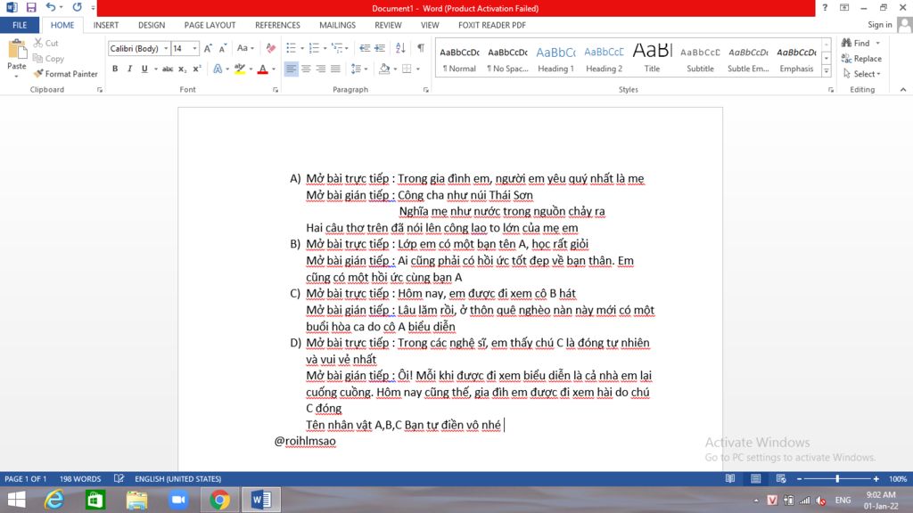Open the Find tool
The image size is (913, 513).
[x=855, y=43]
